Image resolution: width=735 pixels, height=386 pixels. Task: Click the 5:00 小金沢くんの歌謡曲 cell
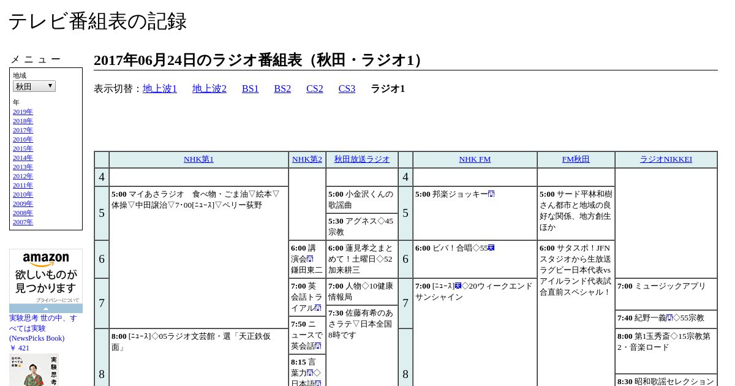tap(362, 200)
